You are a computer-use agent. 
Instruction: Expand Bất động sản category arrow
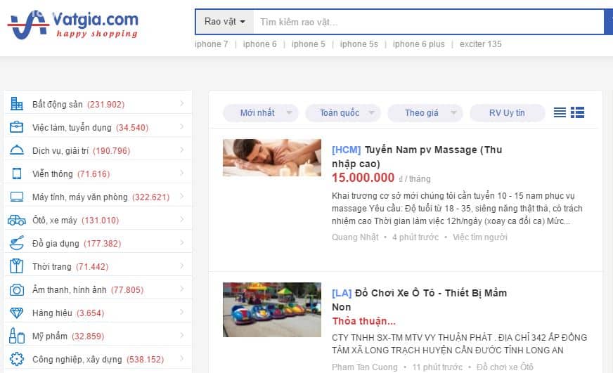182,103
